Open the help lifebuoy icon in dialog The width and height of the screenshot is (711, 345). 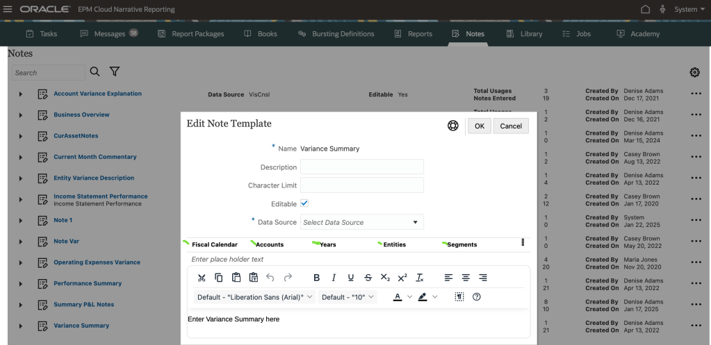click(x=454, y=126)
